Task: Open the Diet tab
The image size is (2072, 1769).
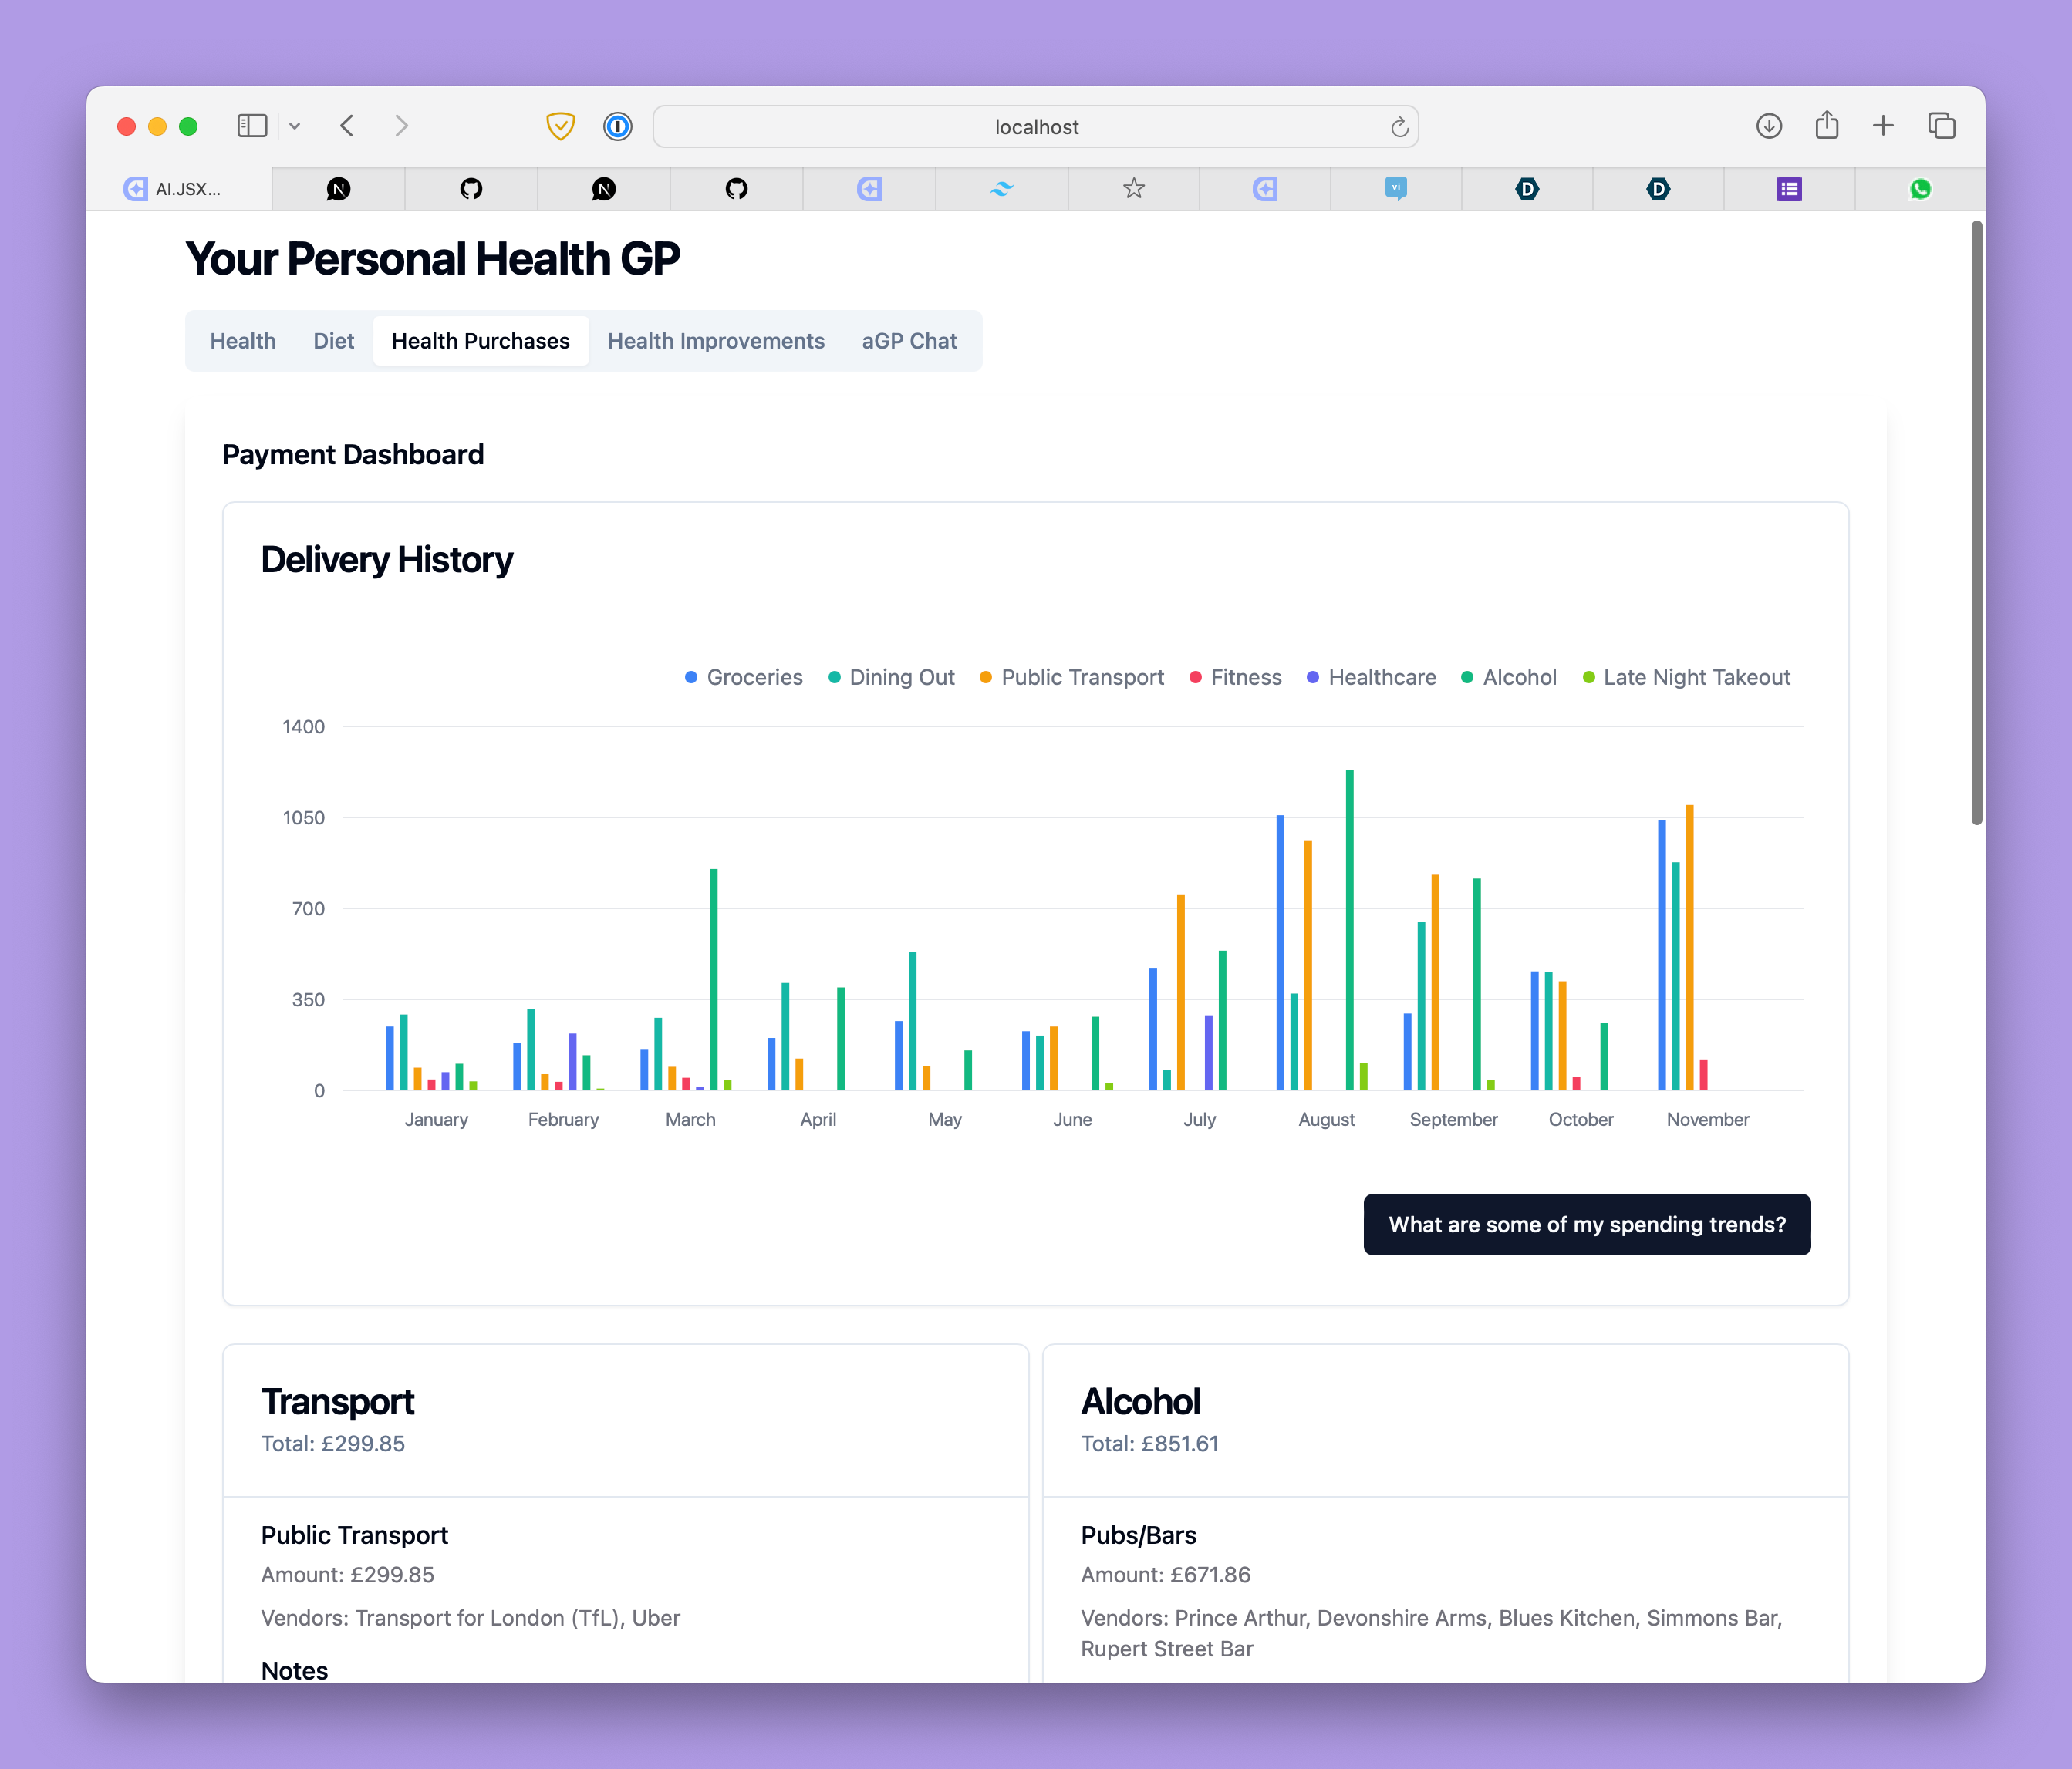Action: 333,341
